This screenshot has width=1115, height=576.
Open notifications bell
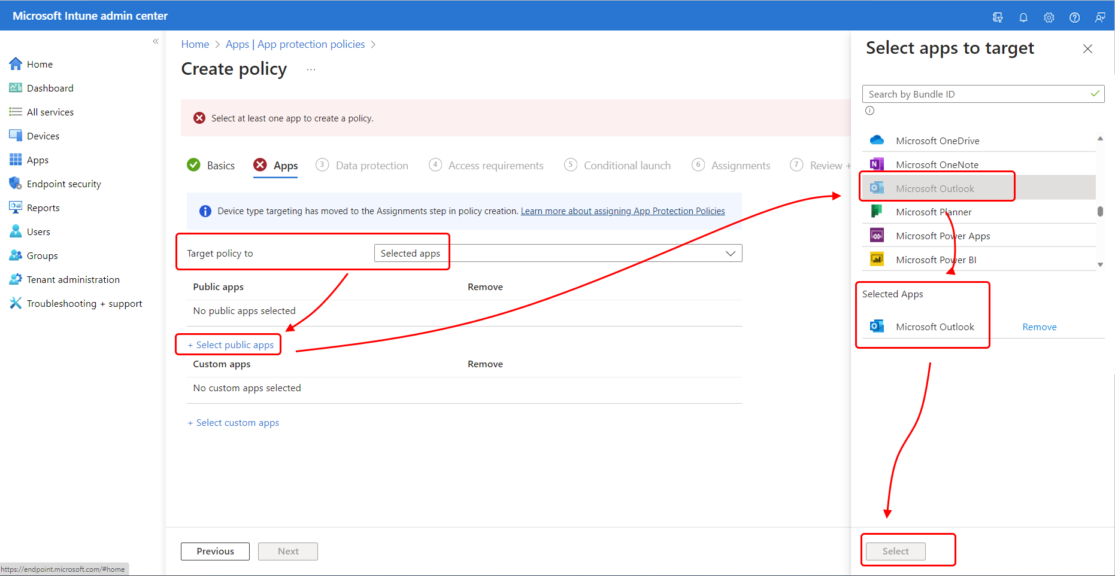(1023, 17)
